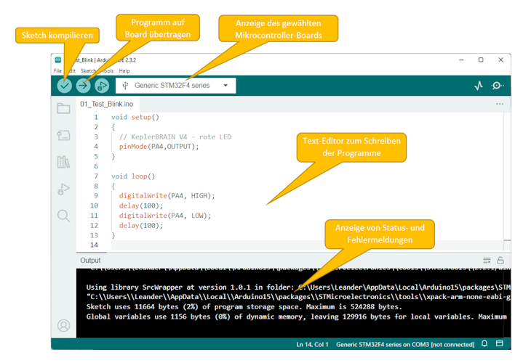Minimize the Arduino IDE window

[461, 60]
